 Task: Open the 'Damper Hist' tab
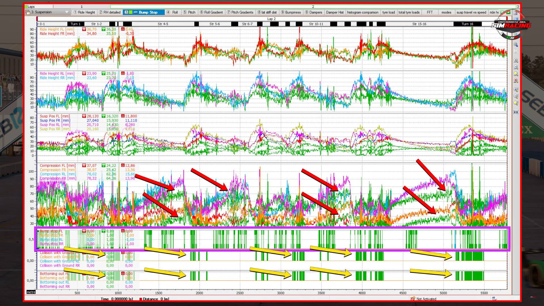335,12
